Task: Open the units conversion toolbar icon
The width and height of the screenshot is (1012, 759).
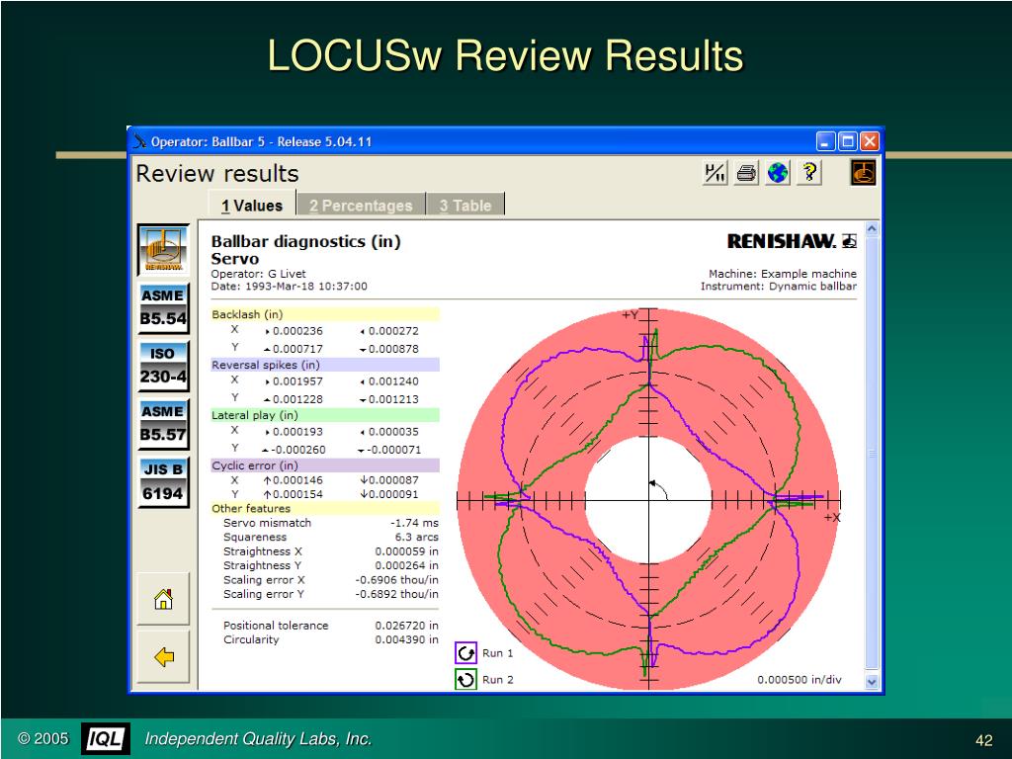Action: tap(715, 173)
